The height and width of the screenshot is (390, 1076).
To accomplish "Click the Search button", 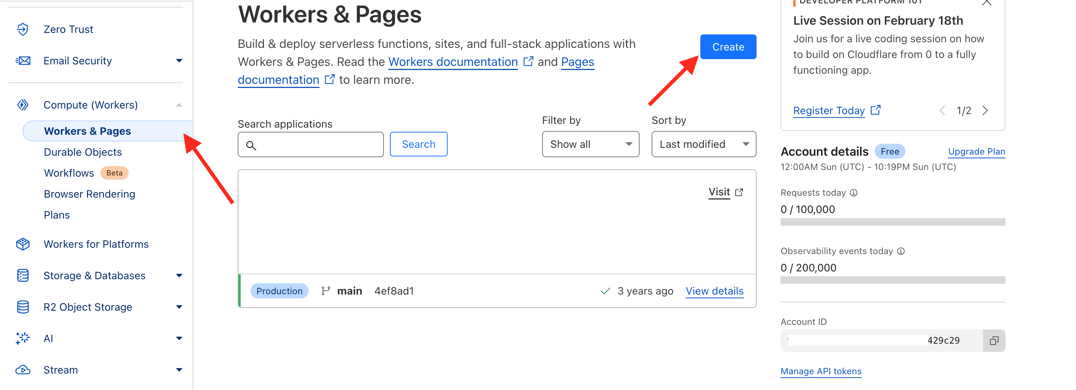I will pyautogui.click(x=418, y=144).
